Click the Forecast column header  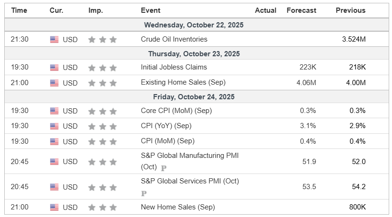(x=301, y=10)
